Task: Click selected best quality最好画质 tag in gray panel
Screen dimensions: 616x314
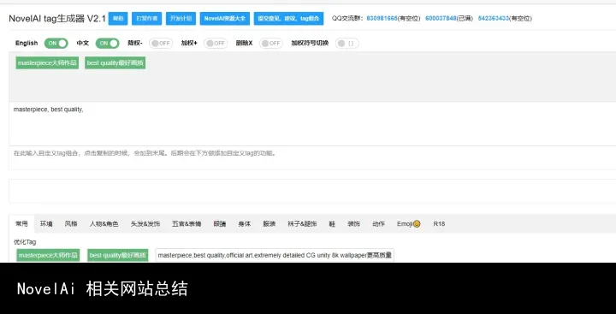Action: [115, 62]
